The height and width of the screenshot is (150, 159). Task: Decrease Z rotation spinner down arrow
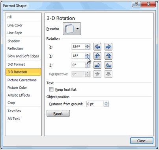87,66
